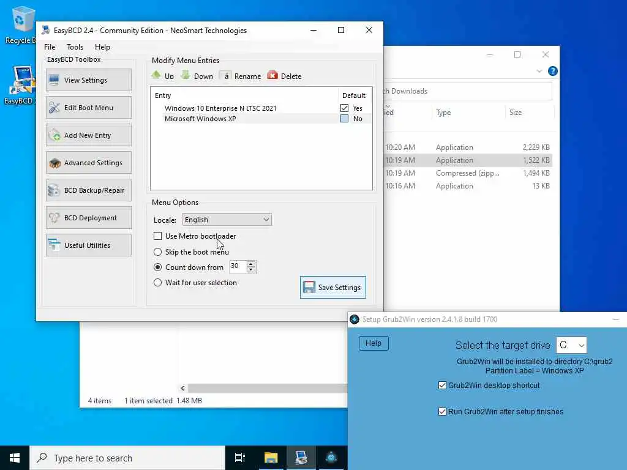Click the Search Downloads field in Explorer
This screenshot has height=470, width=627.
point(467,91)
